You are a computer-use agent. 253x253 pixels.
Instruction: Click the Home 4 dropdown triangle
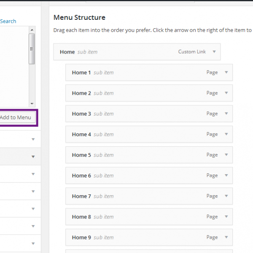click(x=226, y=135)
